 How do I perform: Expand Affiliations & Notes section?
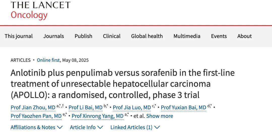[x=37, y=127]
